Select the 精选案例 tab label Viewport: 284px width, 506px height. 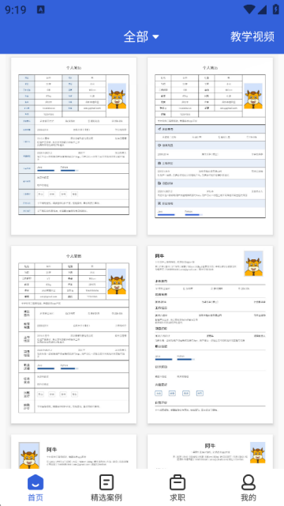(x=106, y=497)
